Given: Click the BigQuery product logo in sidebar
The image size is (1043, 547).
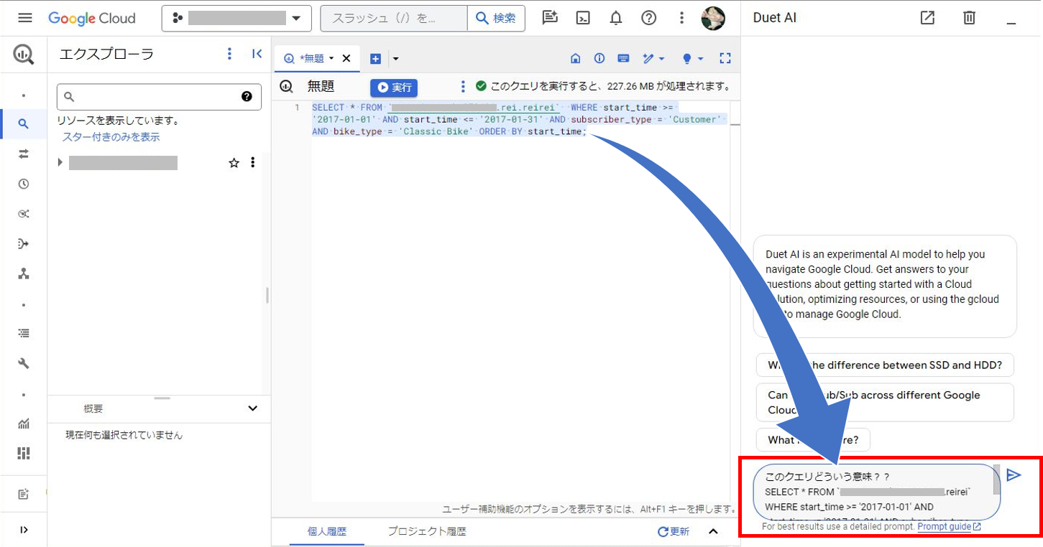Looking at the screenshot, I should tap(24, 55).
